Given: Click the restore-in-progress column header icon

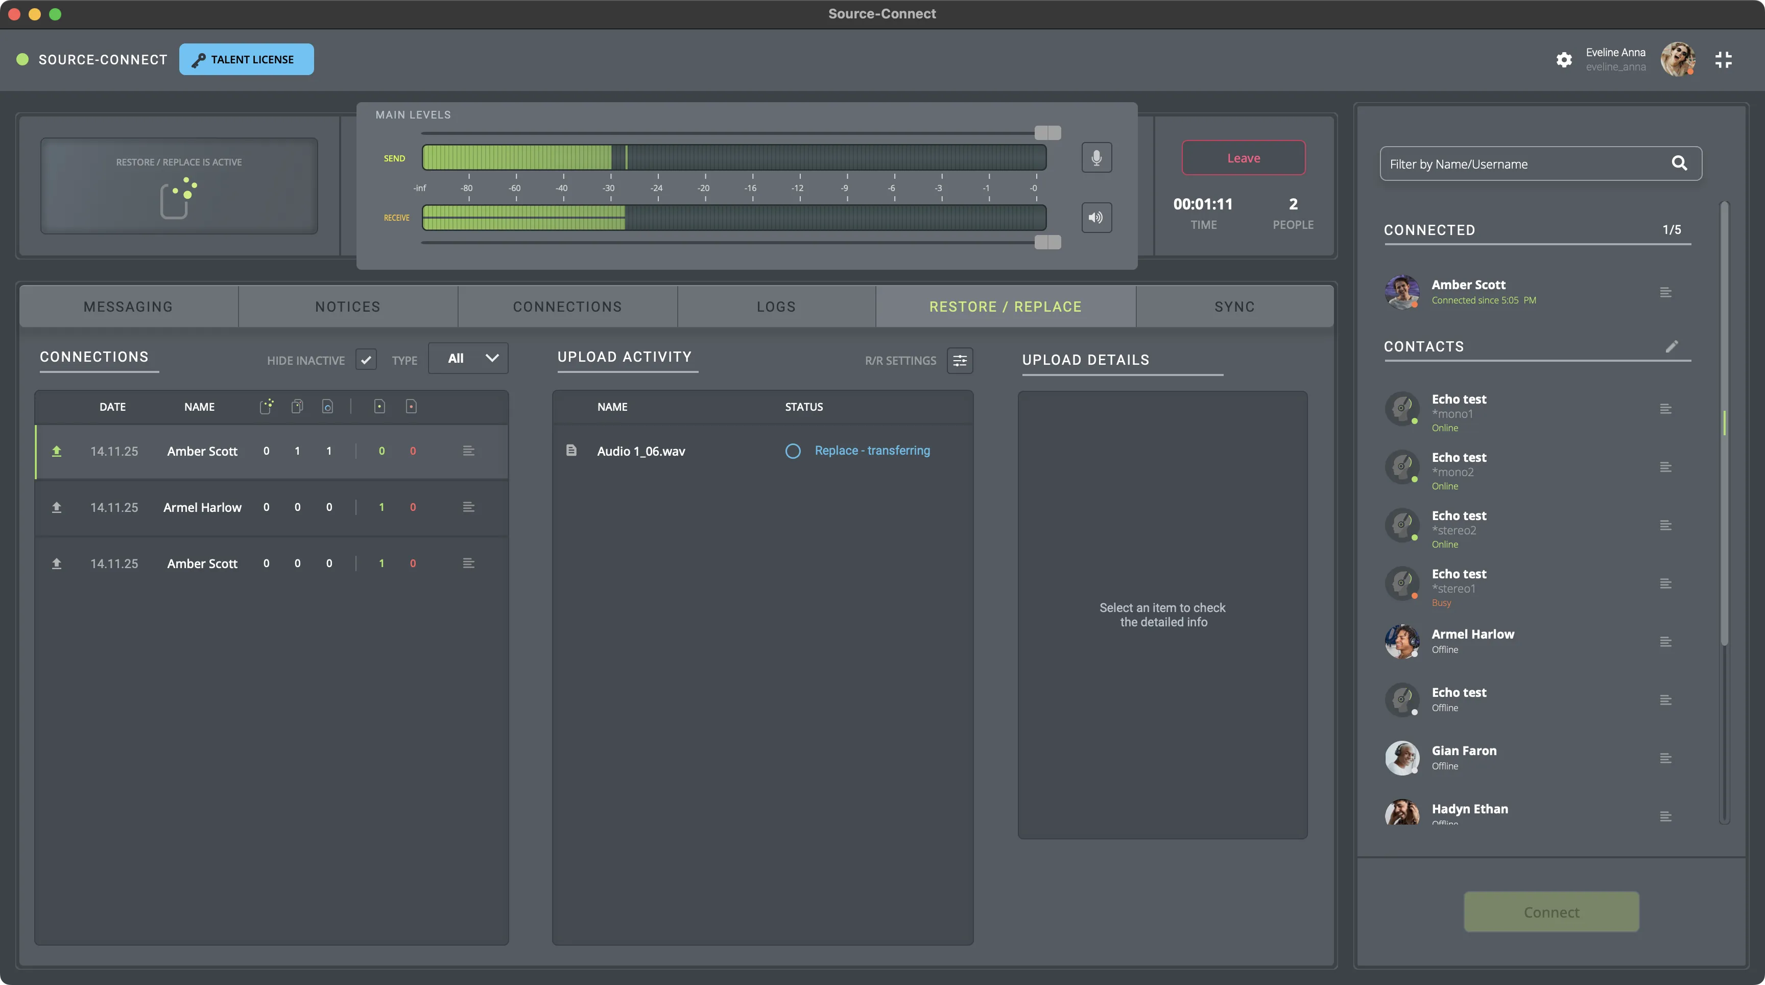Looking at the screenshot, I should coord(267,407).
